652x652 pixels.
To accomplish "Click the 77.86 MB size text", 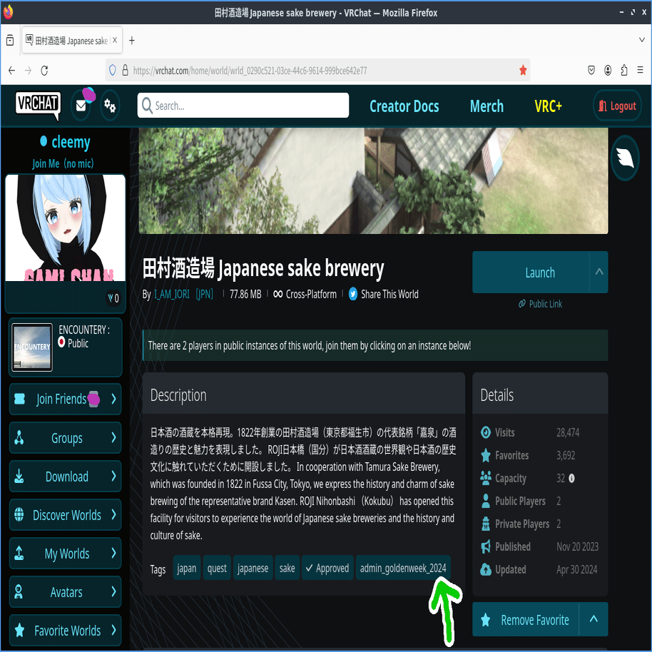I will (245, 294).
